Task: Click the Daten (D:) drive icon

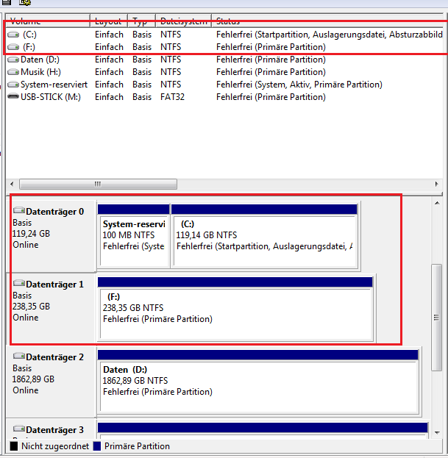Action: [x=13, y=60]
